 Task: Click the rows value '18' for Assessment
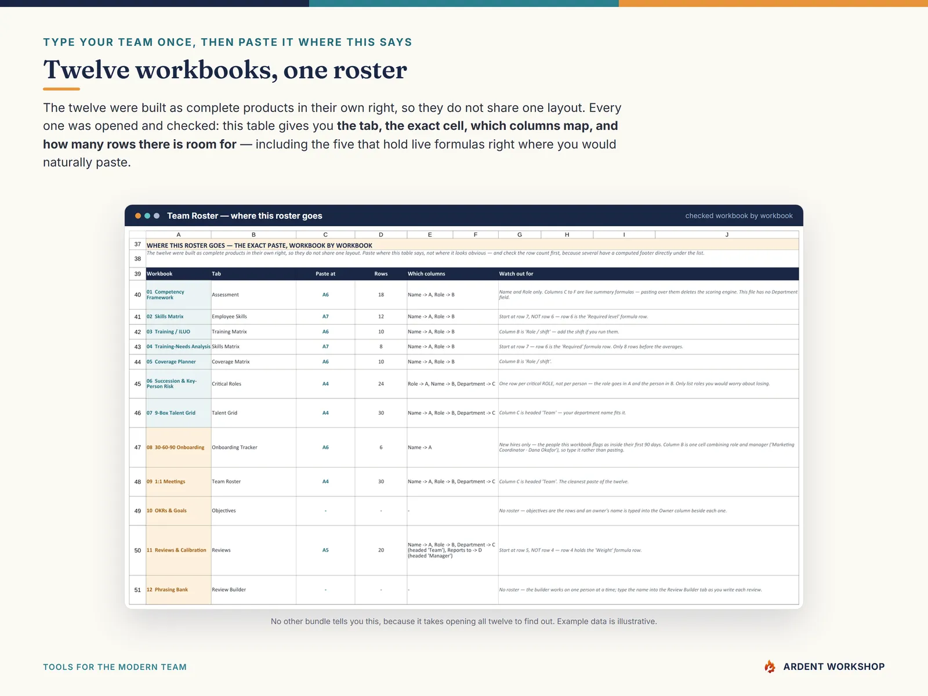pos(381,295)
